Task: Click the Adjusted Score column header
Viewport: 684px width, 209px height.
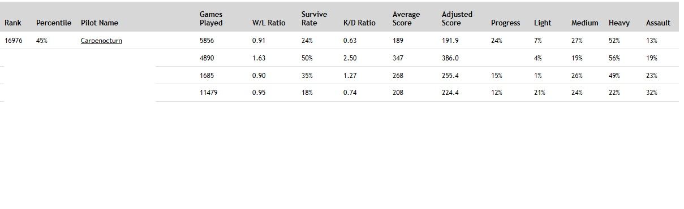Action: pos(457,19)
